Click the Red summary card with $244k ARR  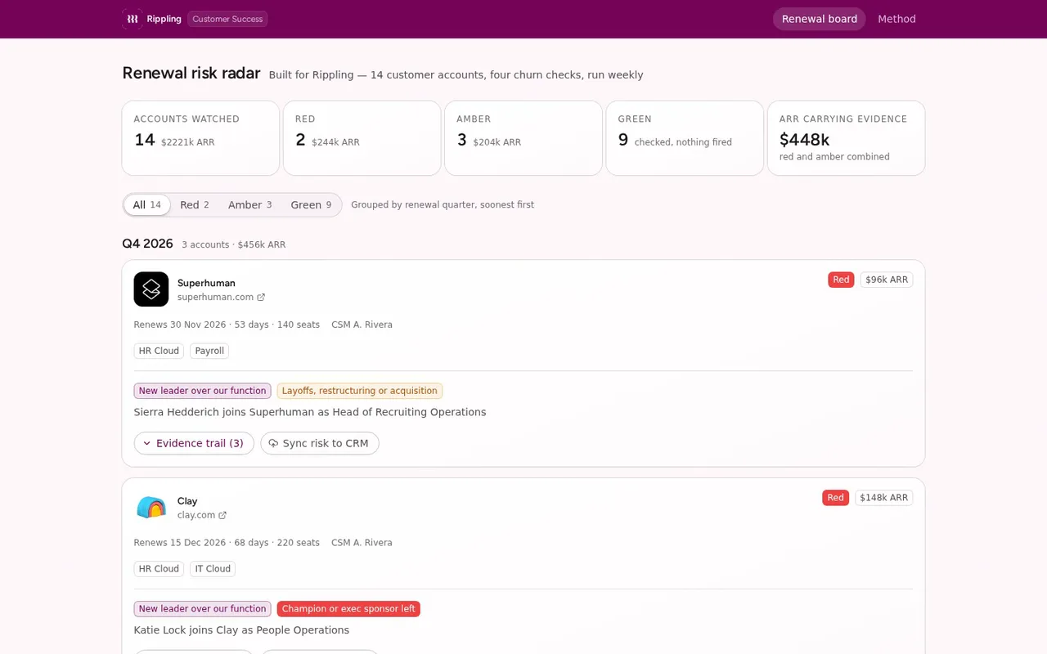(362, 138)
